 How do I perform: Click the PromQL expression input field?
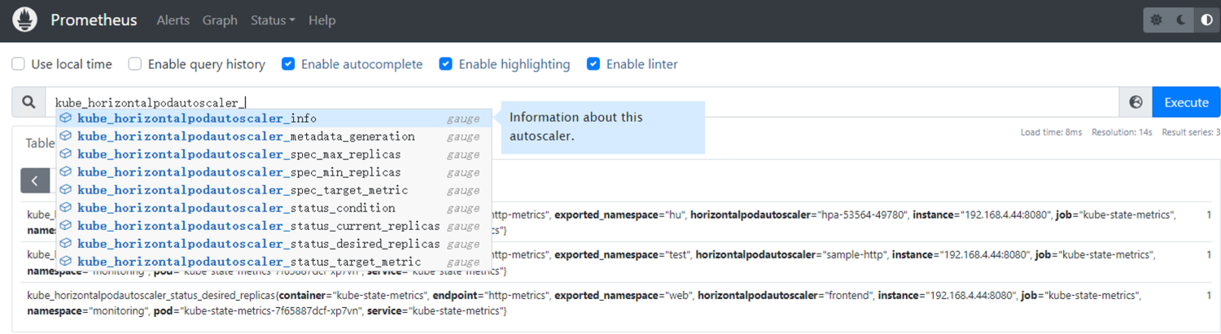[651, 102]
